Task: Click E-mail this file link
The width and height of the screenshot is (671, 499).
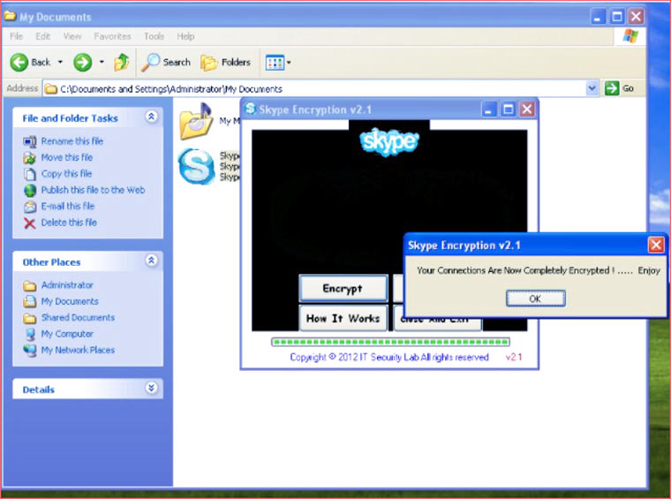Action: pos(68,207)
